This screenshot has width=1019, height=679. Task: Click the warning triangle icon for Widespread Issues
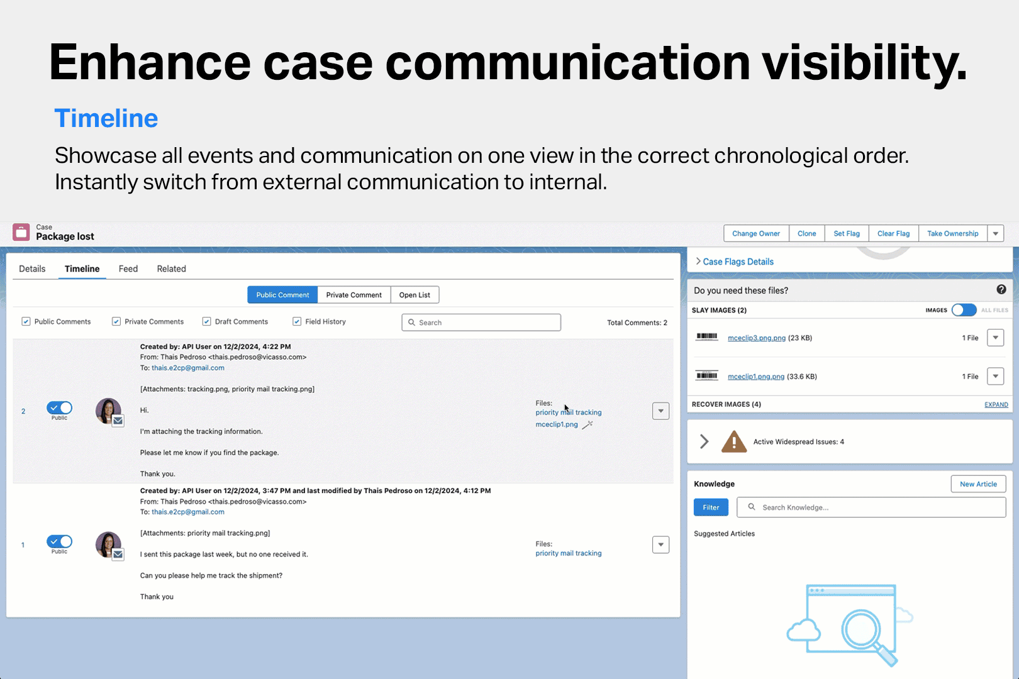734,441
